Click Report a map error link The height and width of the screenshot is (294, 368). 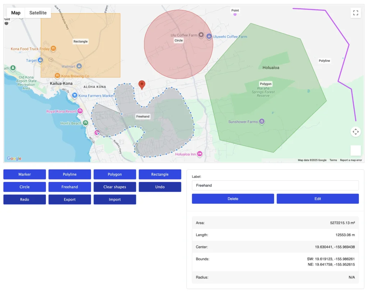pyautogui.click(x=351, y=160)
